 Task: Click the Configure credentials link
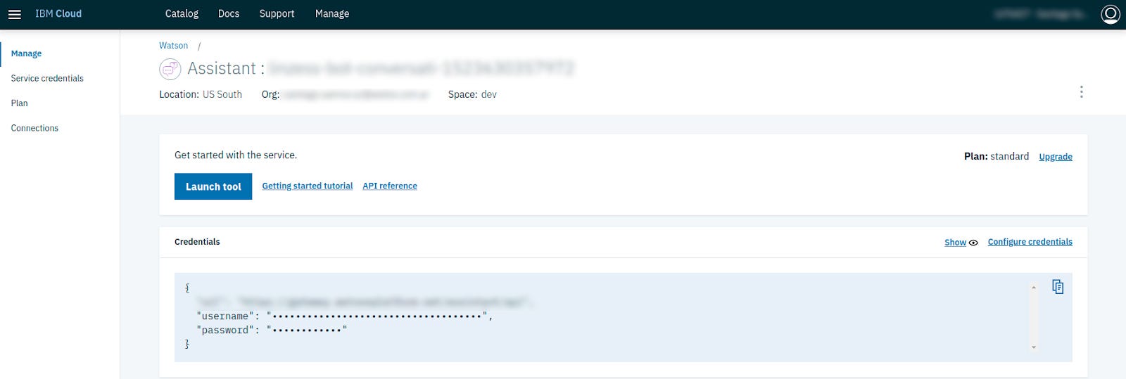click(1030, 242)
